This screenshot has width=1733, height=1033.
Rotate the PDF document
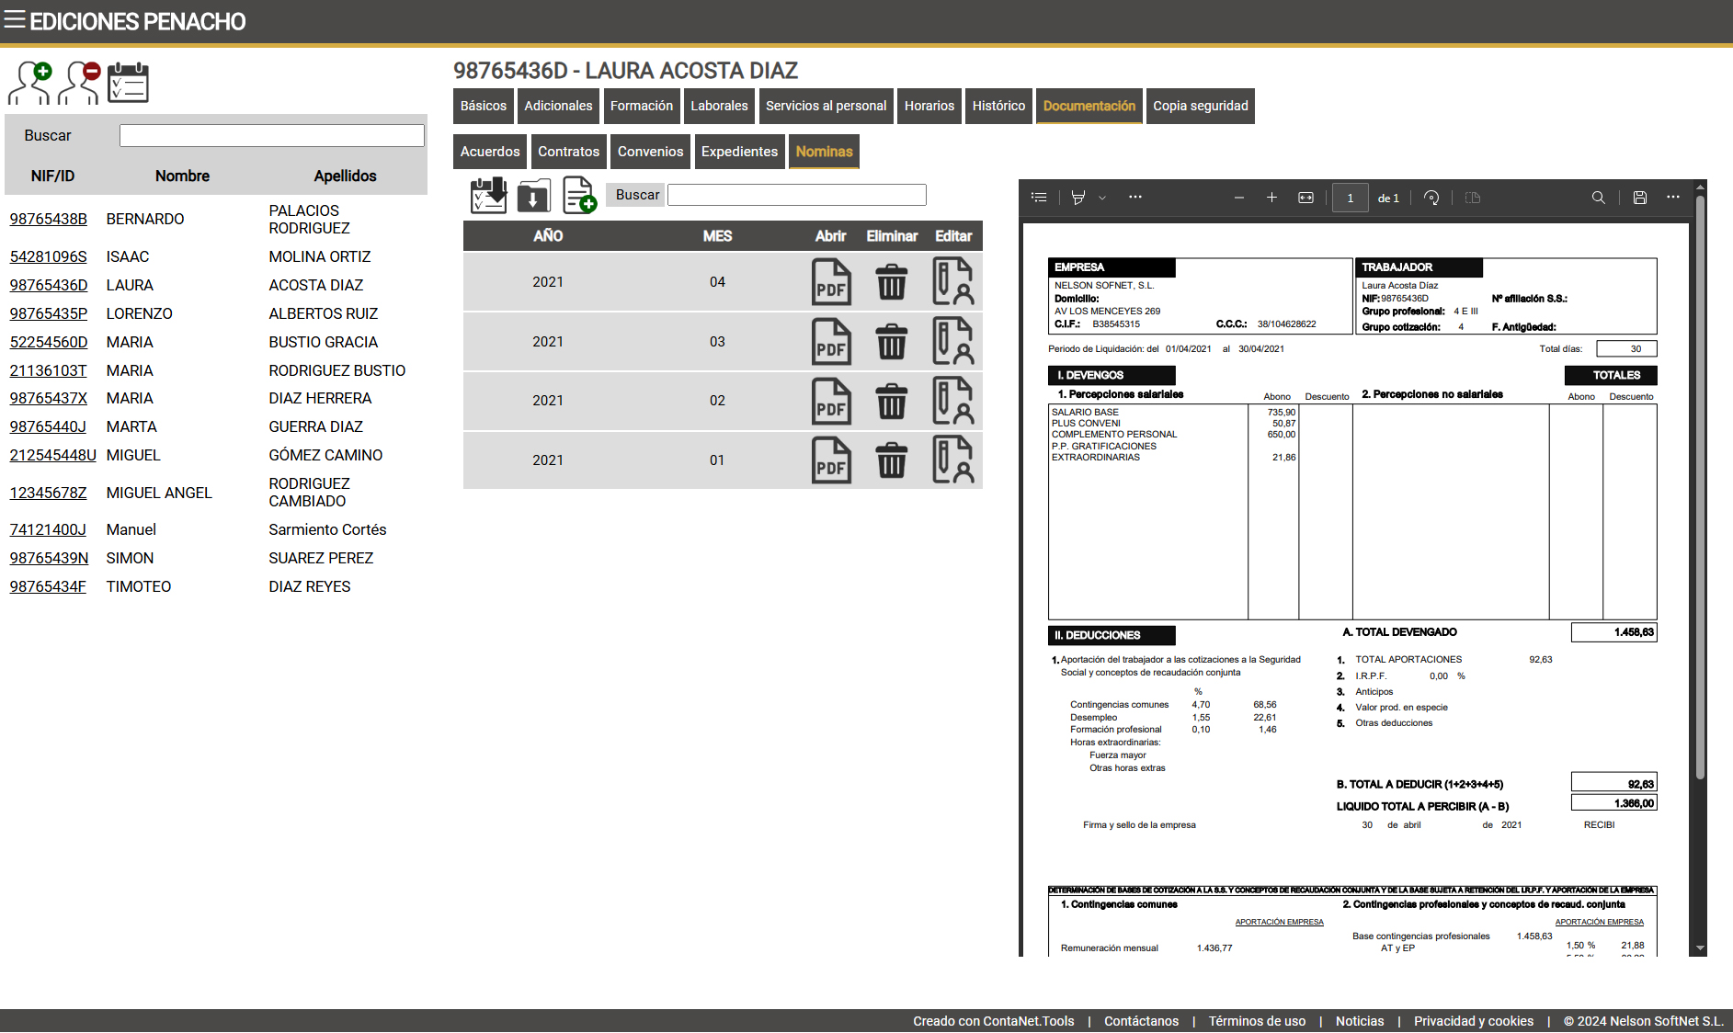click(x=1431, y=198)
